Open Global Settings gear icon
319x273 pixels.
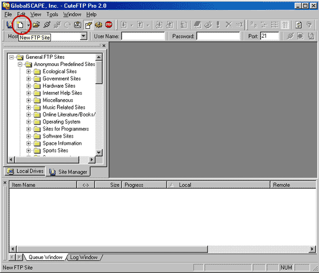[x=99, y=25]
